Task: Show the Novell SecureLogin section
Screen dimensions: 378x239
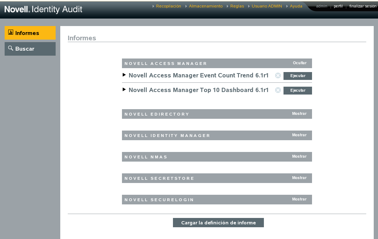Action: [300, 199]
